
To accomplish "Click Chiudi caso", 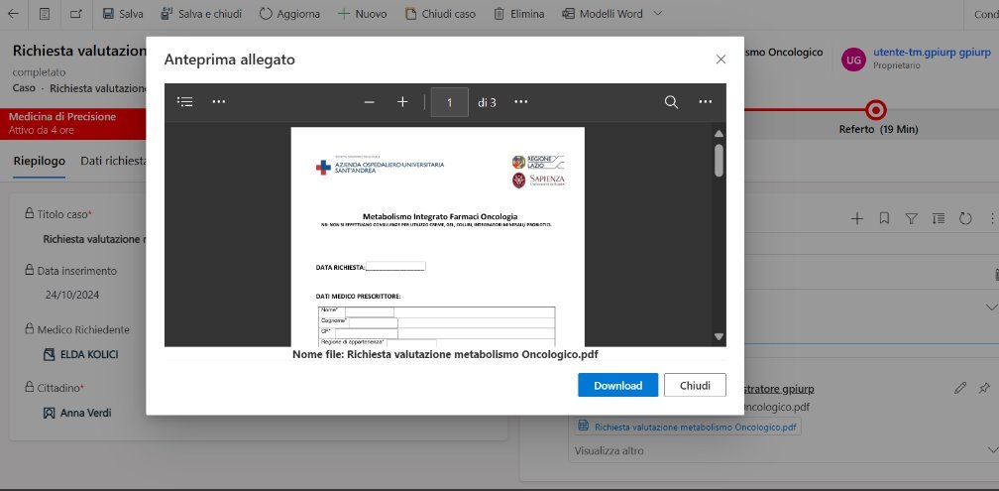I will click(x=440, y=14).
